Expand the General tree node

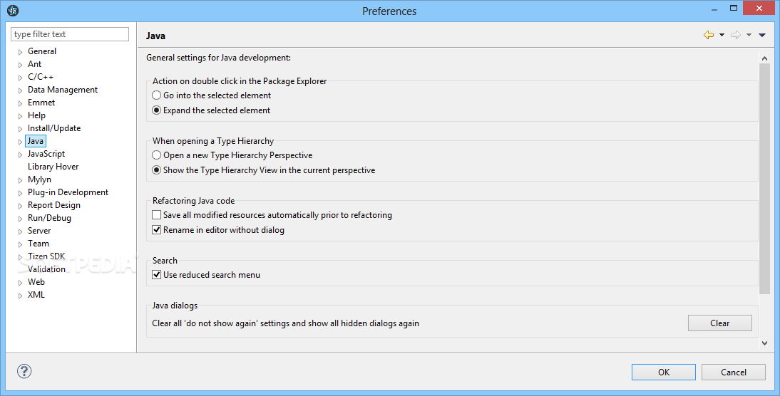click(x=21, y=52)
